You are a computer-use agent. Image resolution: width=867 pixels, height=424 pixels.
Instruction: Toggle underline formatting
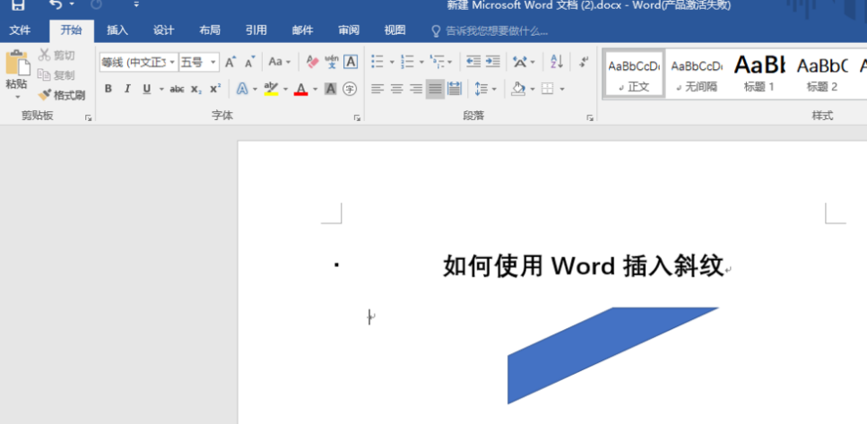(x=146, y=89)
